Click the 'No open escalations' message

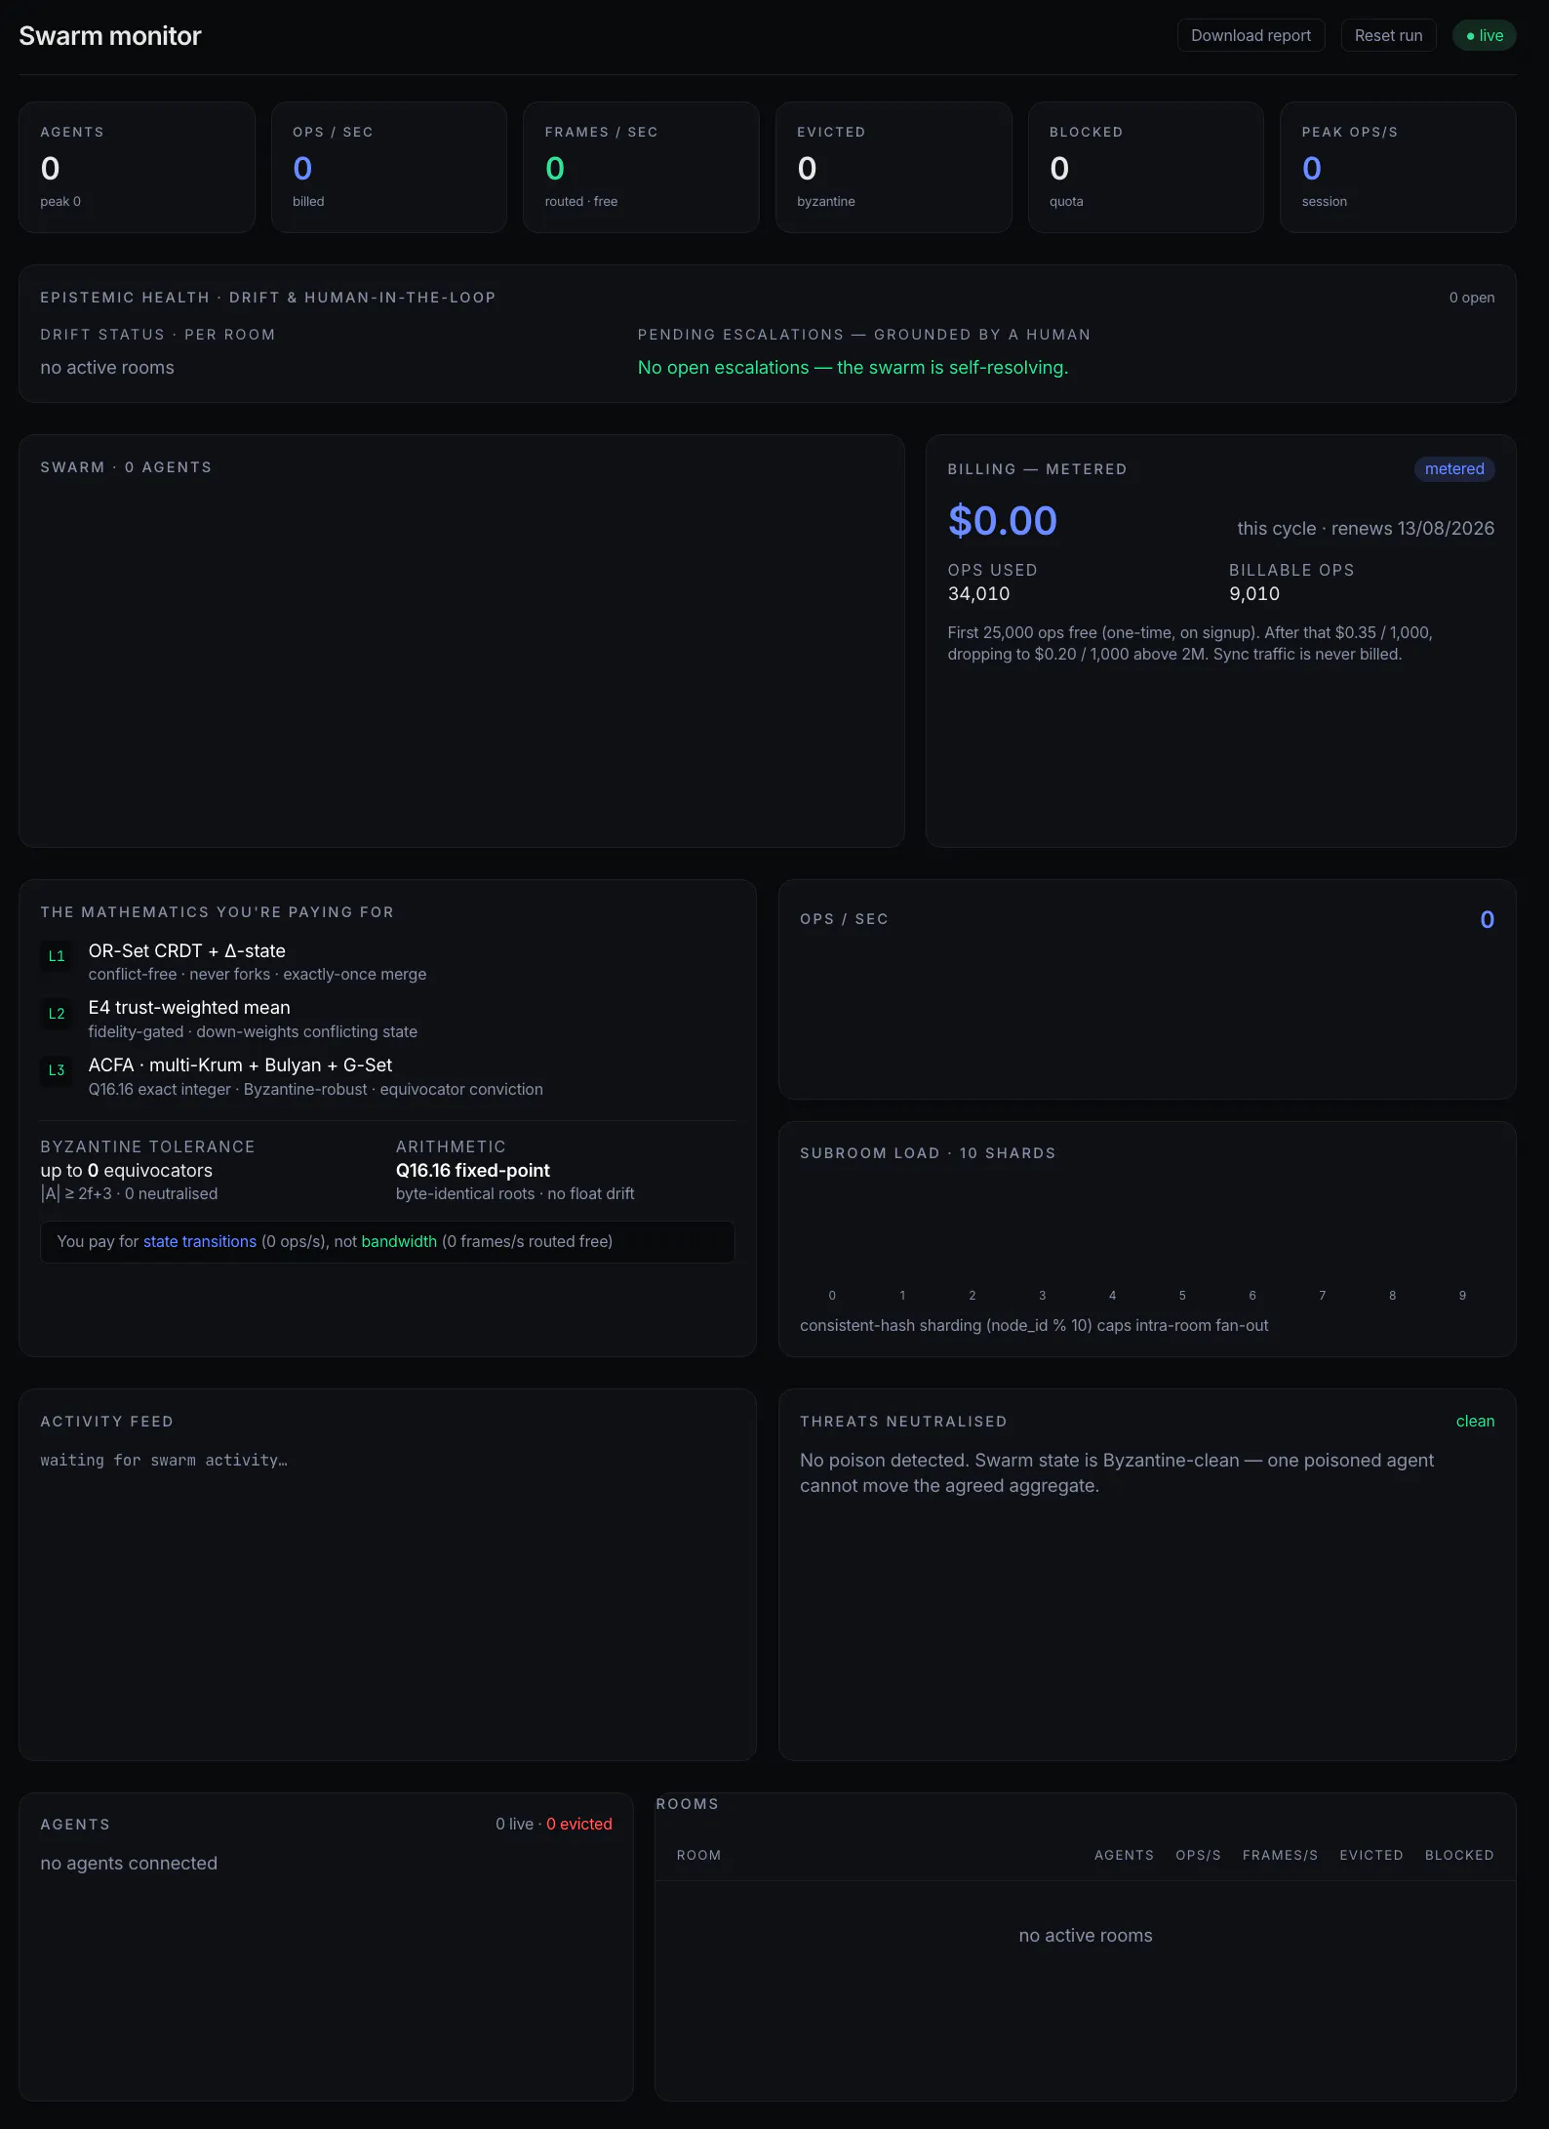(x=853, y=368)
